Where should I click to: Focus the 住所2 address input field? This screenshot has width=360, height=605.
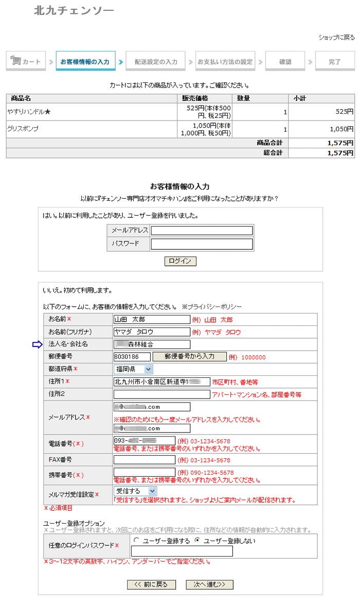click(161, 394)
